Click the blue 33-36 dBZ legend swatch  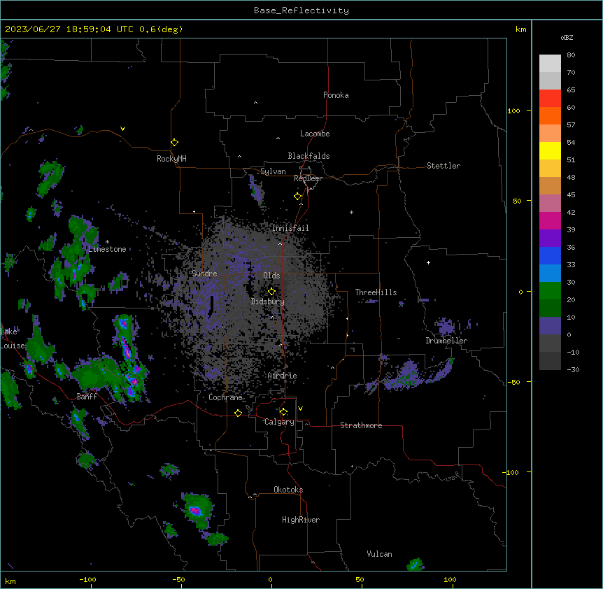[x=550, y=255]
